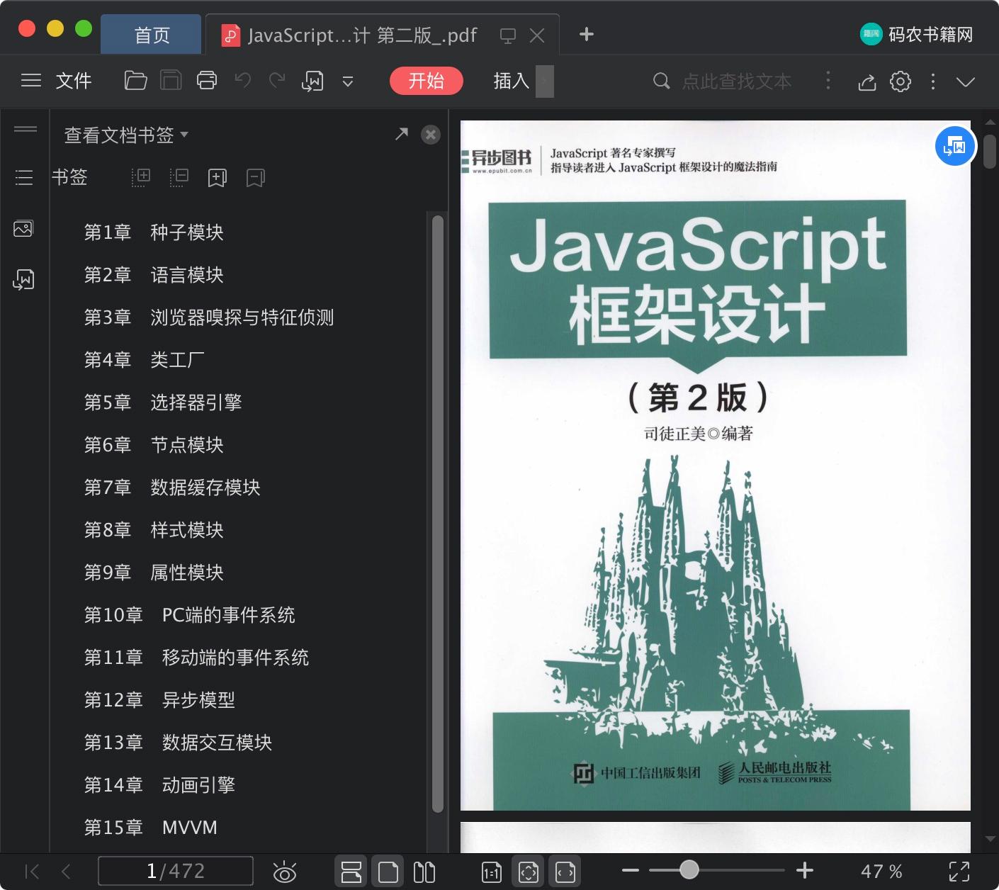This screenshot has width=999, height=890.
Task: Select bookmark 第1章 种子模块
Action: coord(154,232)
